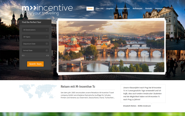Expand the All Destinations dropdown
Screen dimensions: 185x116
click(35, 30)
